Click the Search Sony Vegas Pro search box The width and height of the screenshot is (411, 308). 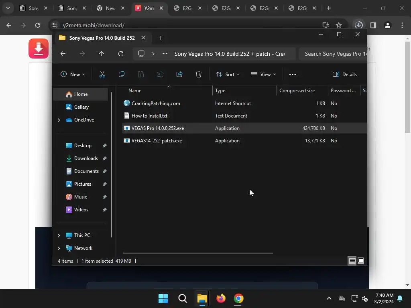coord(333,54)
